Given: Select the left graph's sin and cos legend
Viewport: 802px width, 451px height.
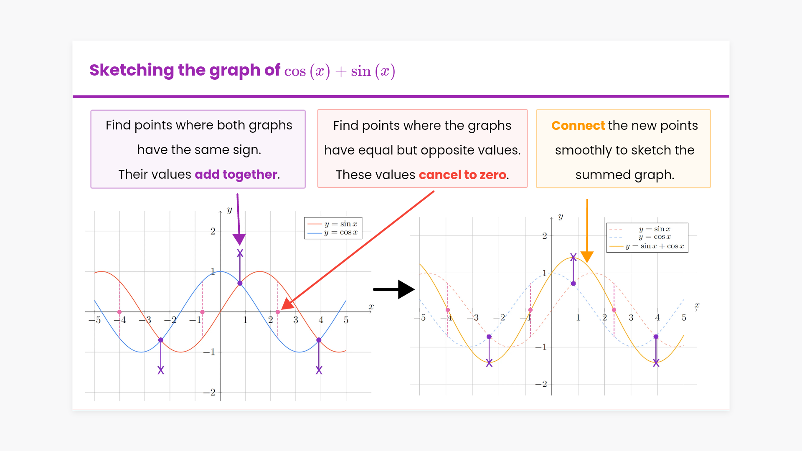Looking at the screenshot, I should coord(333,228).
